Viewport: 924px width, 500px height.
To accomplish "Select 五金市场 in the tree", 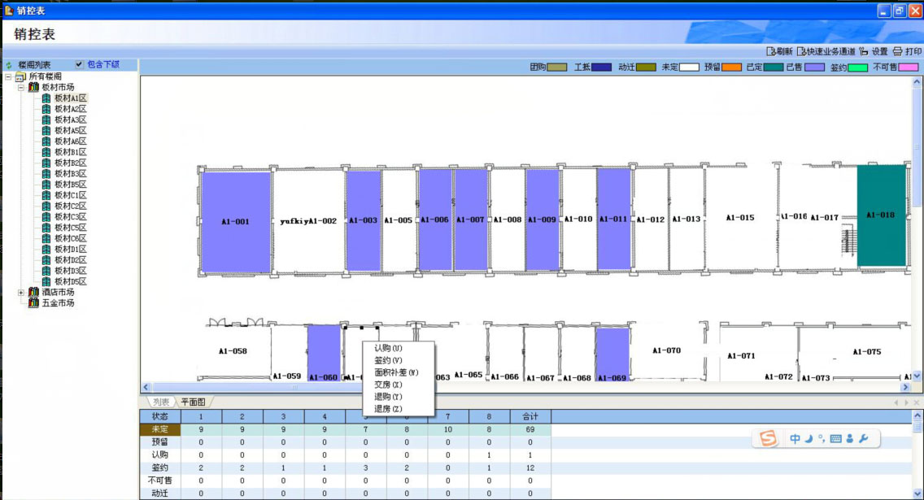I will click(58, 302).
